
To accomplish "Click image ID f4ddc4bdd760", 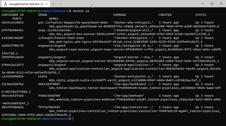I will pos(49,96).
